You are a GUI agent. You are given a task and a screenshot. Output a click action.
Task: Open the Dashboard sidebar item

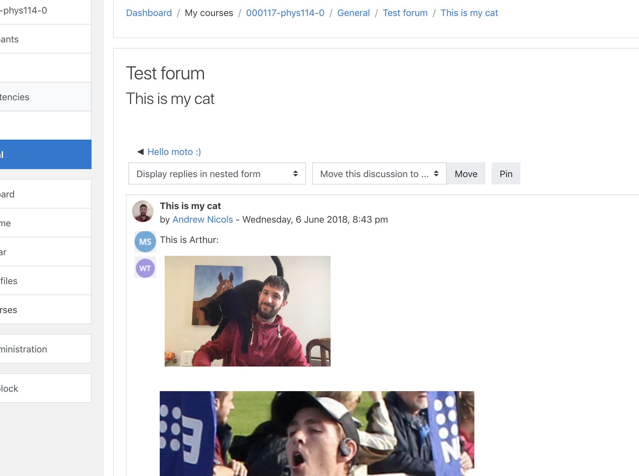[x=45, y=194]
